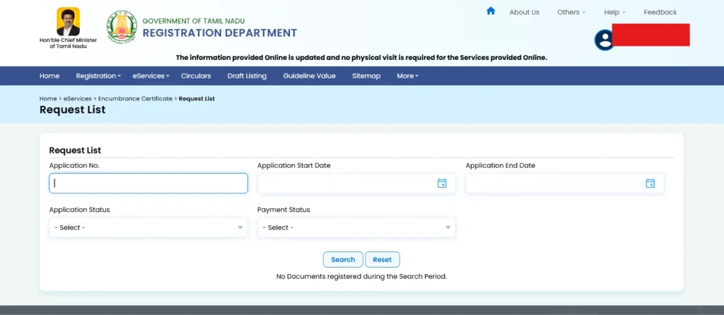Open the Help dropdown in top bar

pyautogui.click(x=615, y=13)
